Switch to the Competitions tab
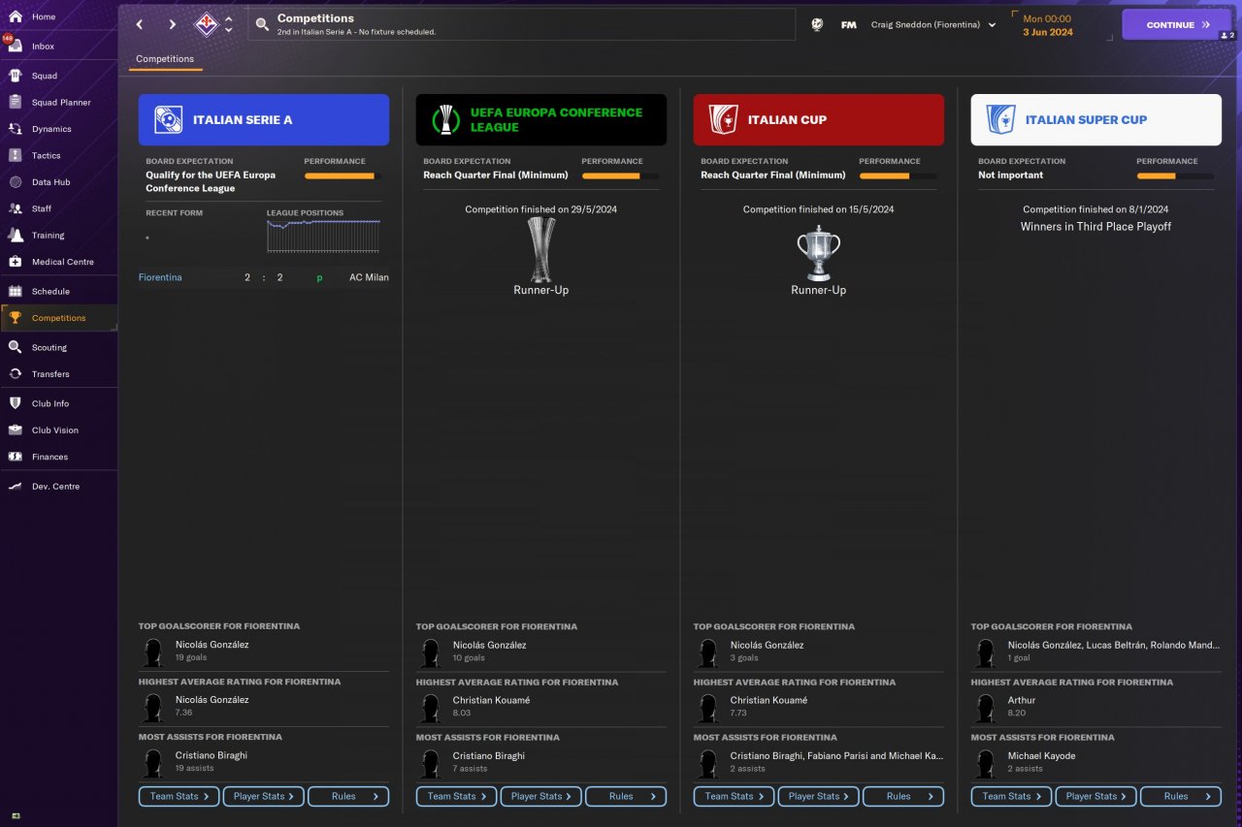 click(x=165, y=59)
